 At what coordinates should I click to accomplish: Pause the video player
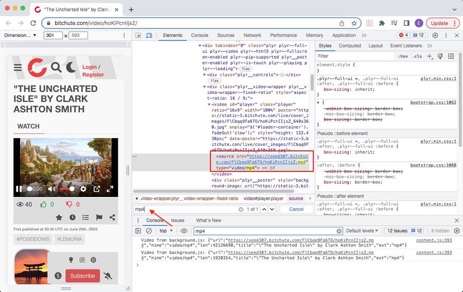pyautogui.click(x=19, y=189)
